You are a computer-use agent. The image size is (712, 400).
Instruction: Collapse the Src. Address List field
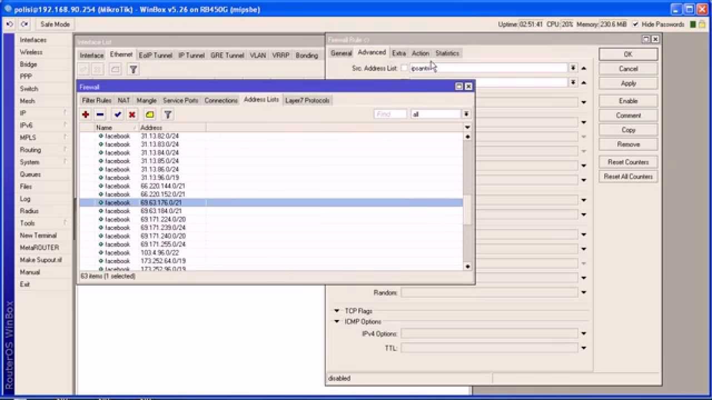(x=584, y=68)
